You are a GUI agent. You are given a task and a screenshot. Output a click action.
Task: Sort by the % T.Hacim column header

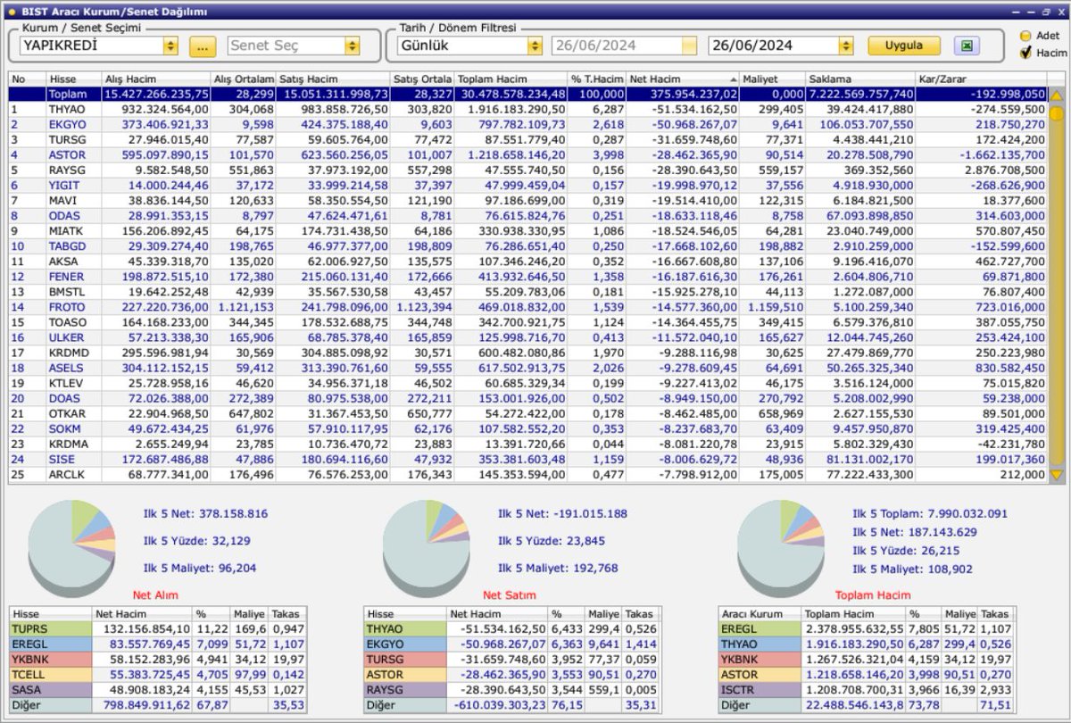[x=596, y=79]
